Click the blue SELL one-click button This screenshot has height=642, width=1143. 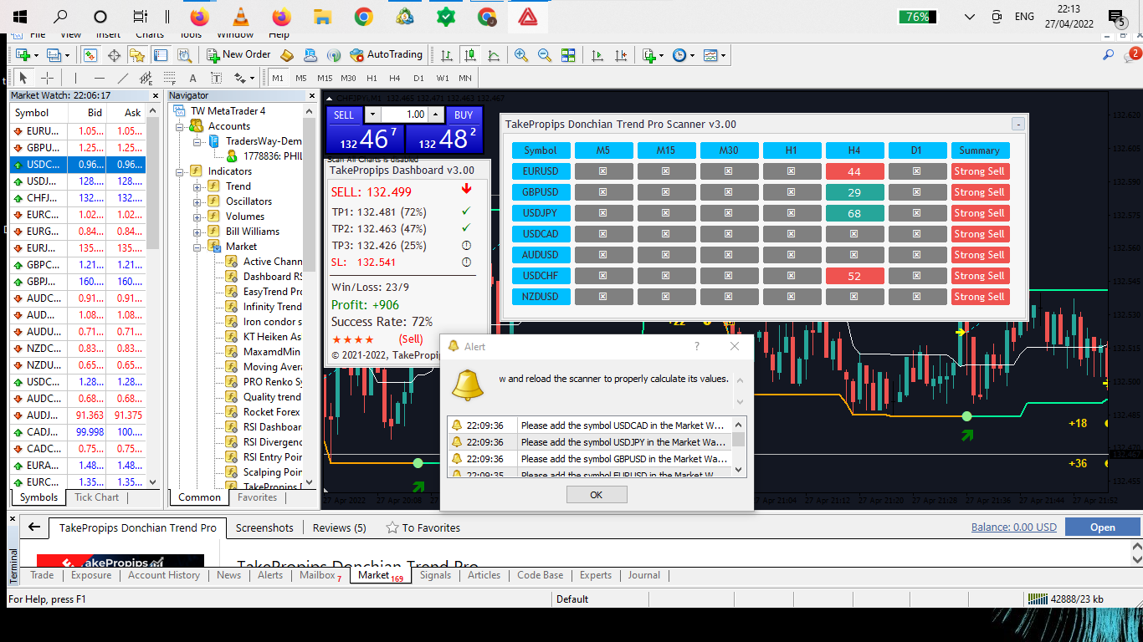tap(344, 115)
